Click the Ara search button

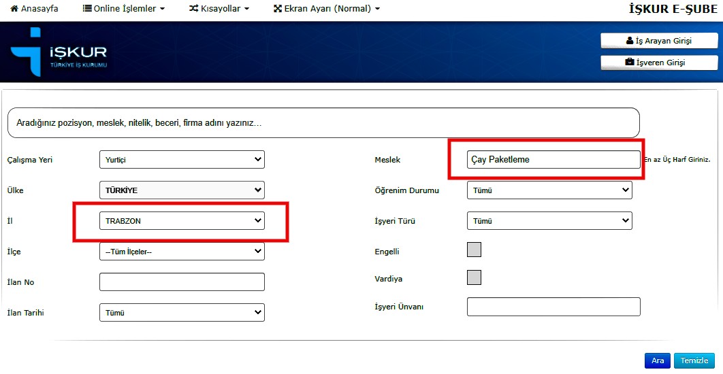pyautogui.click(x=658, y=360)
